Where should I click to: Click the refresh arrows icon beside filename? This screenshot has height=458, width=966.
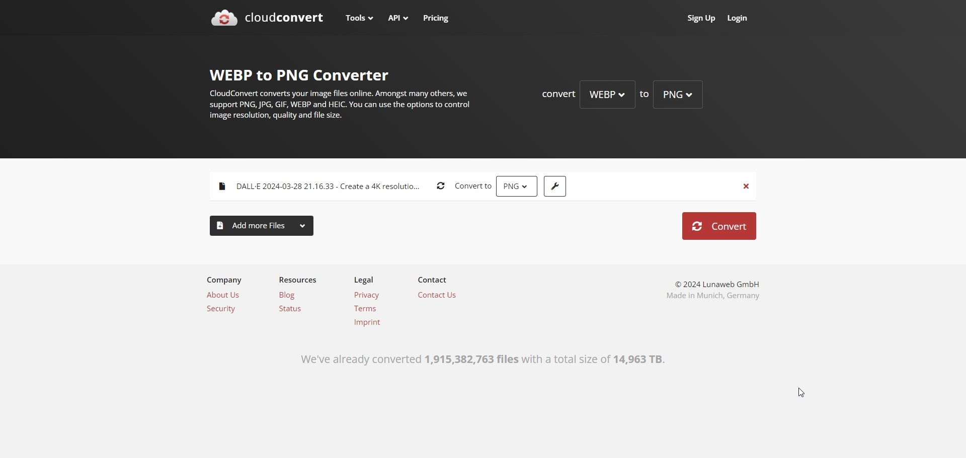pos(440,186)
